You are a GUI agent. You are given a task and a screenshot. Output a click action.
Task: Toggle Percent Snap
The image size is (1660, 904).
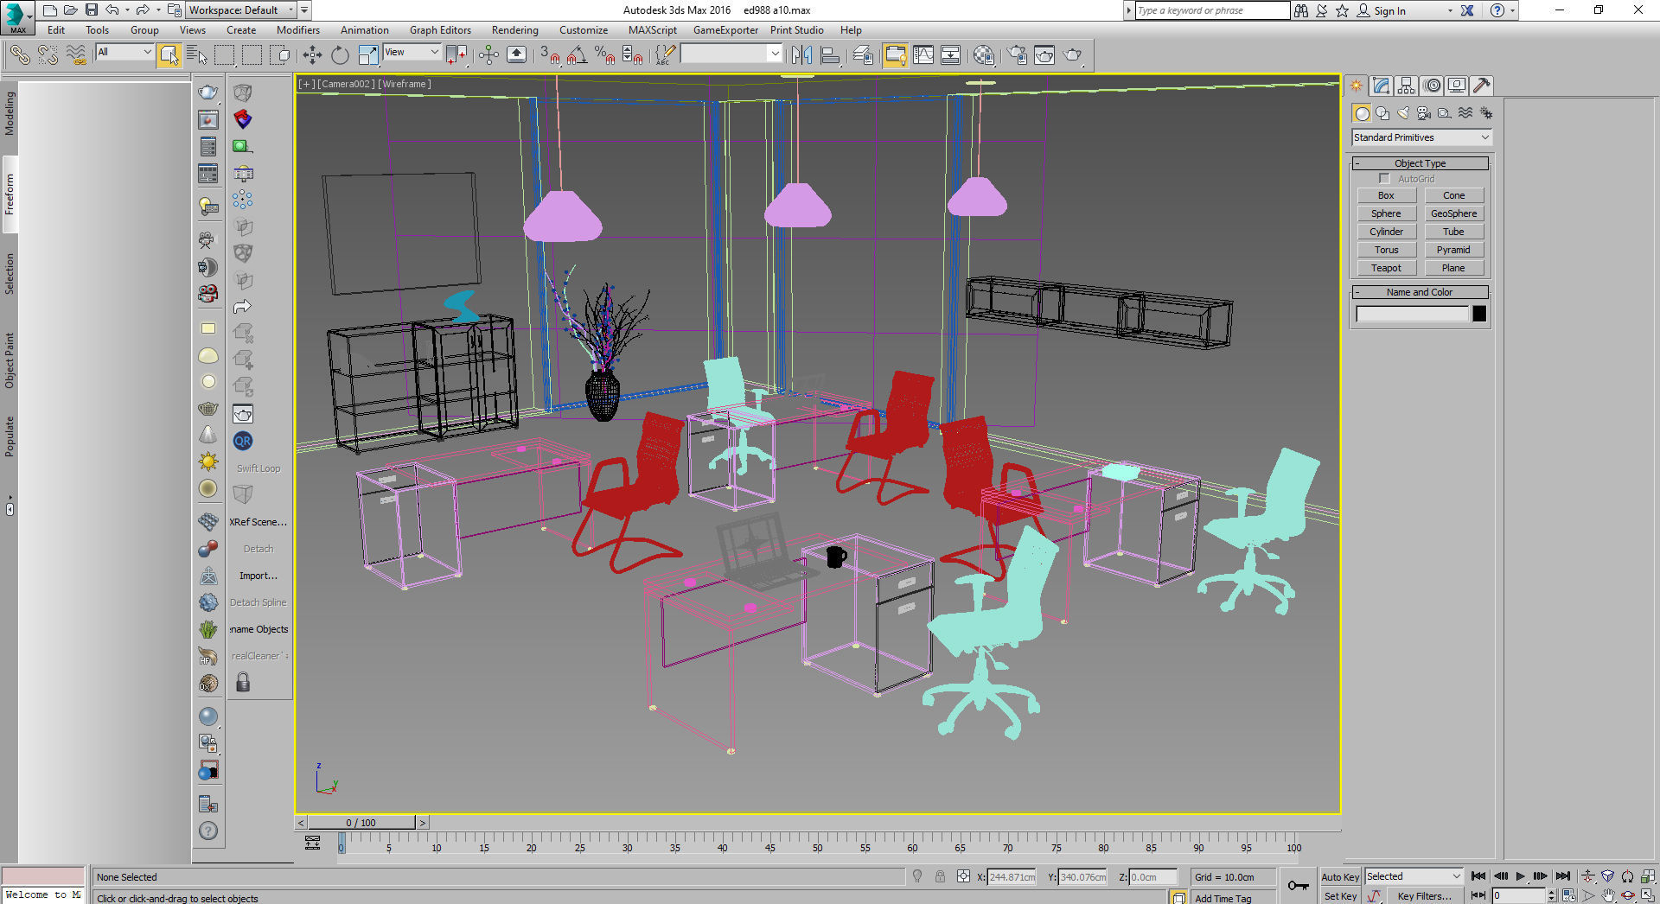(604, 55)
